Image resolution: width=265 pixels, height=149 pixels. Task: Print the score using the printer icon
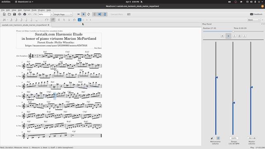coord(25,14)
